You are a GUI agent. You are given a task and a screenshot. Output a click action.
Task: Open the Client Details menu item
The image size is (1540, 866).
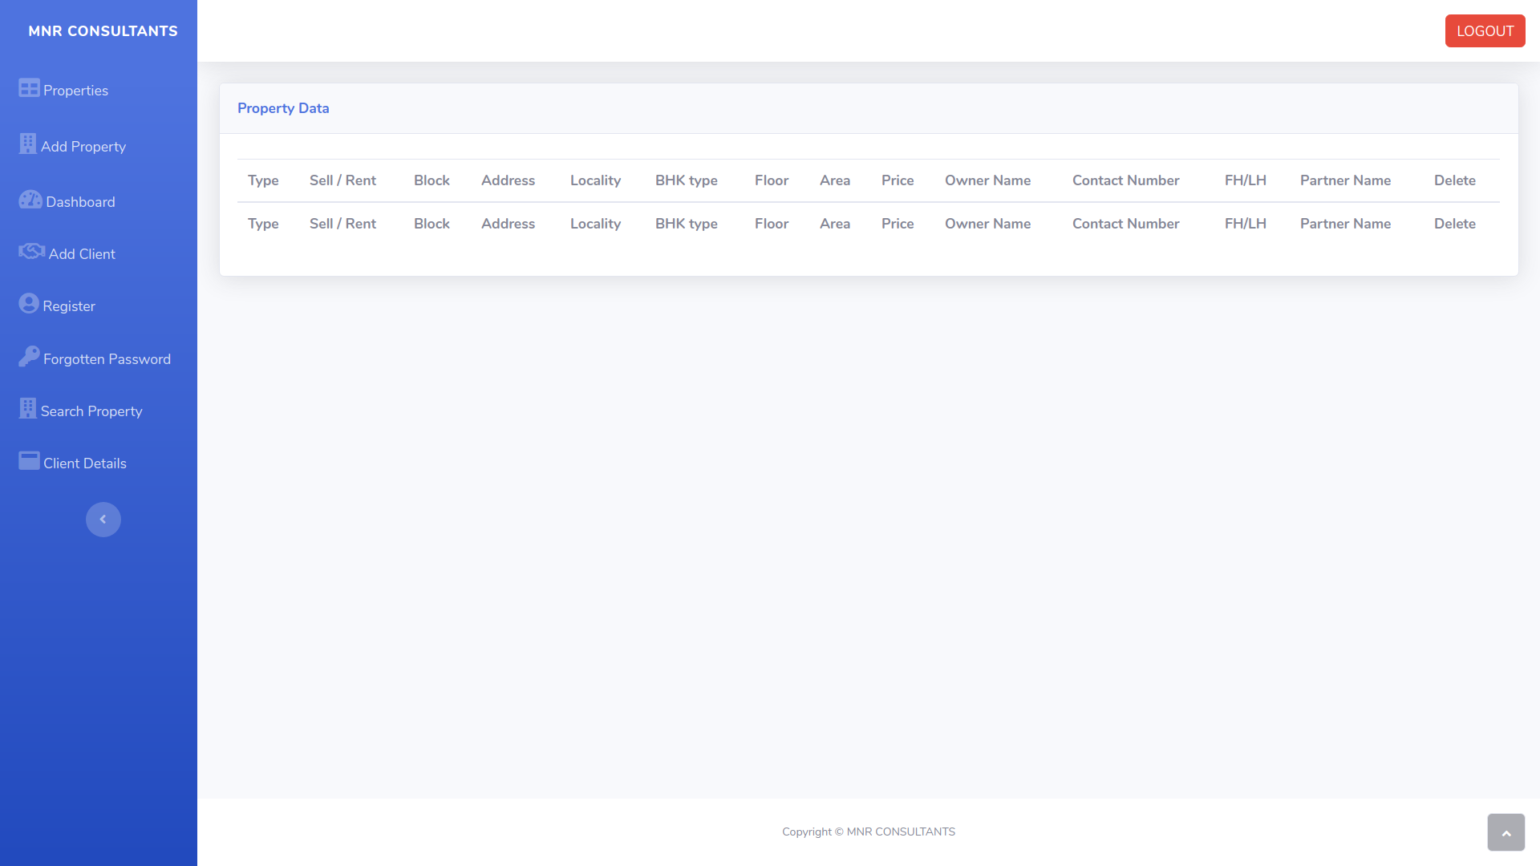coord(84,463)
